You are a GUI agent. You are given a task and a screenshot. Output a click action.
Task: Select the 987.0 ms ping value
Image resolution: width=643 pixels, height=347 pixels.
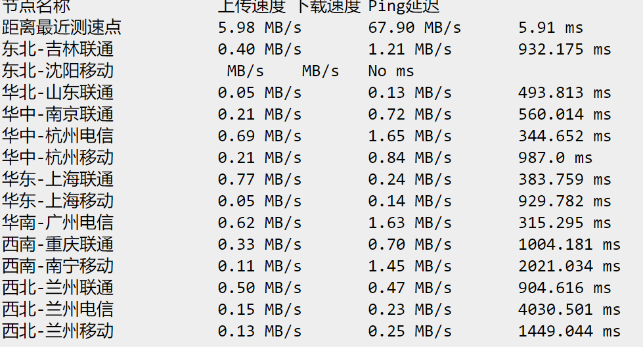555,158
